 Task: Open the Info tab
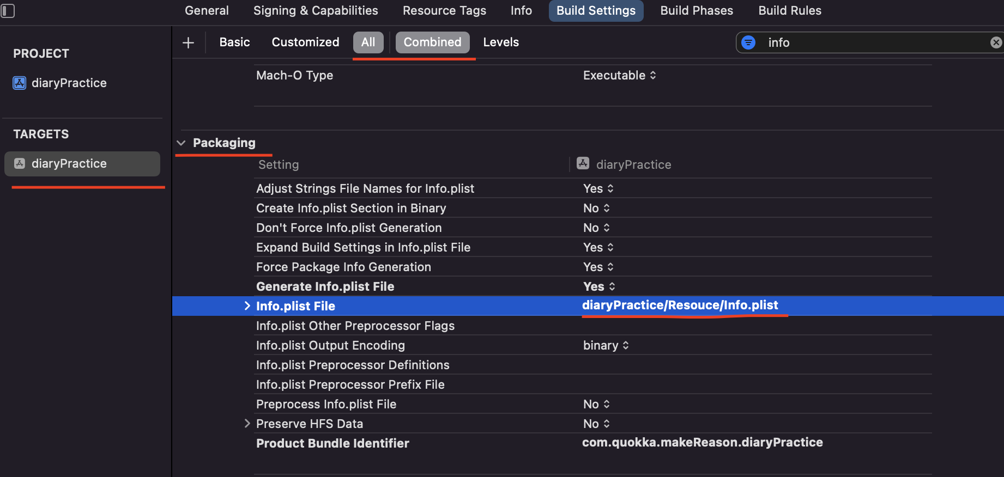[x=521, y=11]
